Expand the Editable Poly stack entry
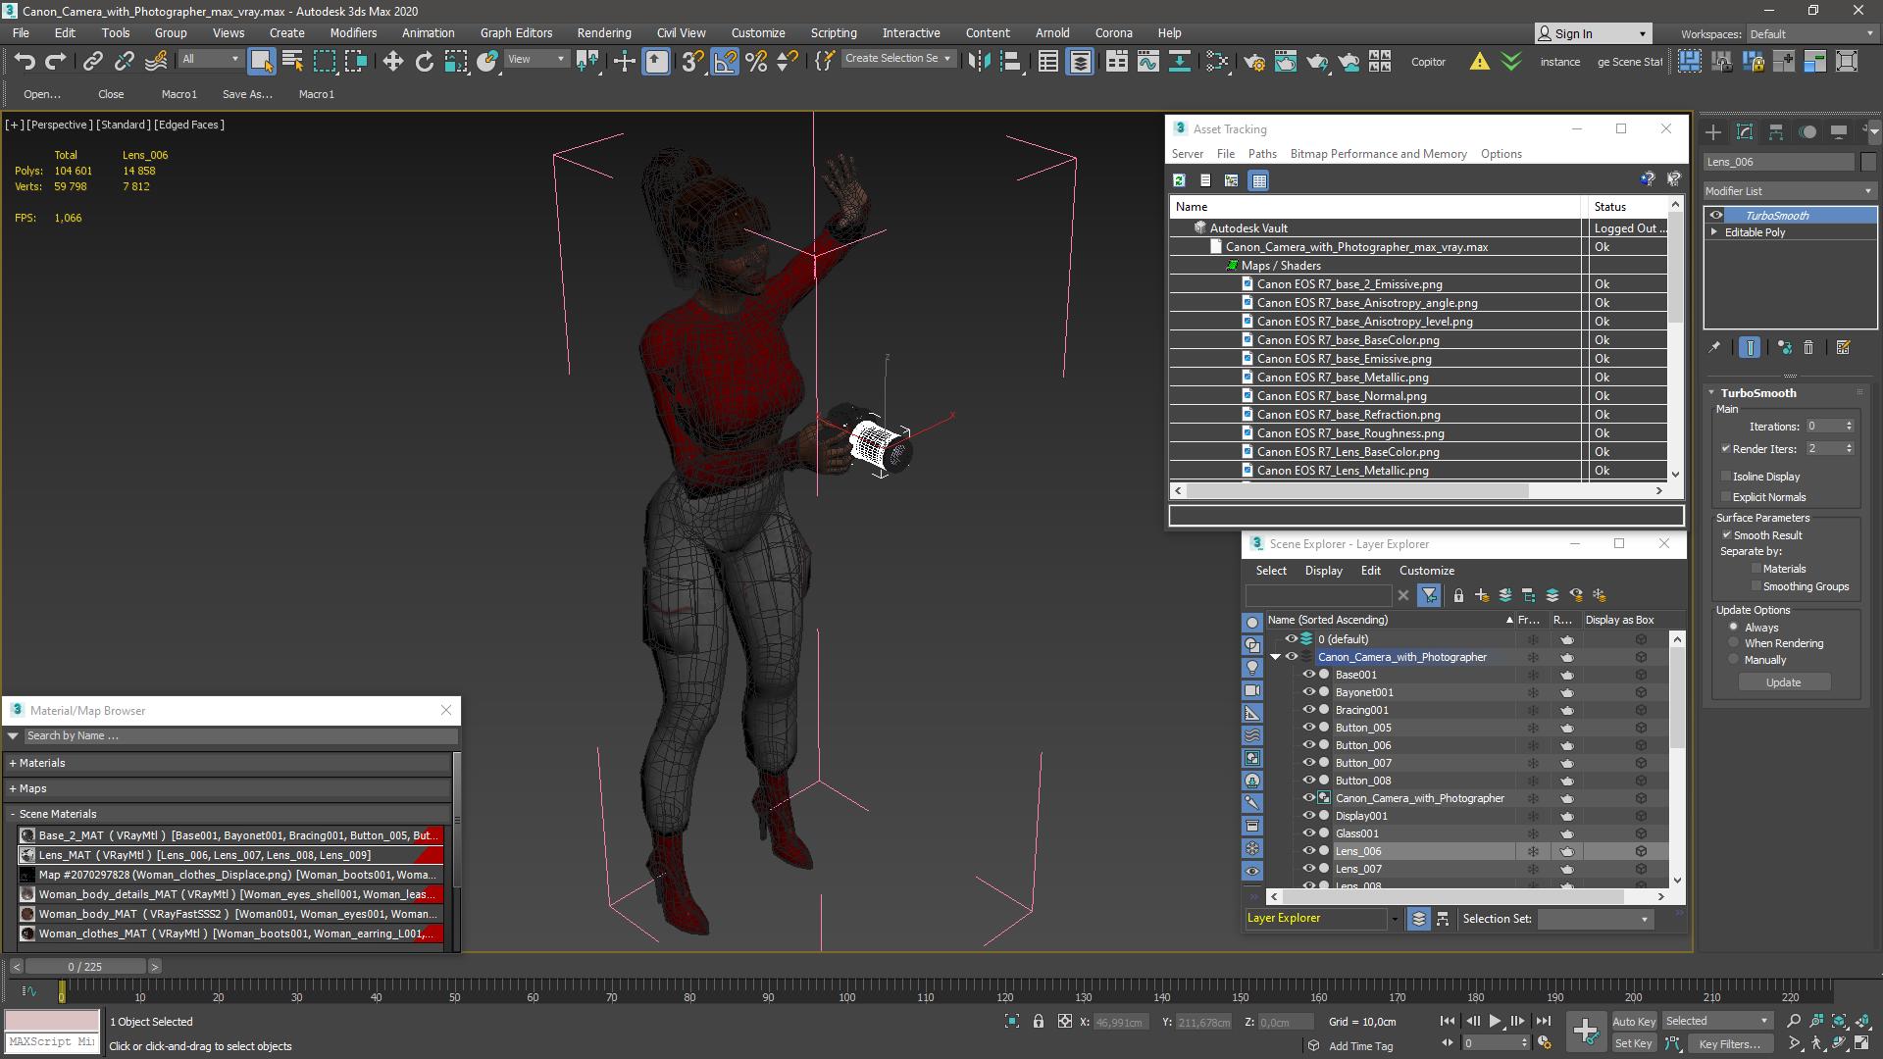 (x=1714, y=232)
